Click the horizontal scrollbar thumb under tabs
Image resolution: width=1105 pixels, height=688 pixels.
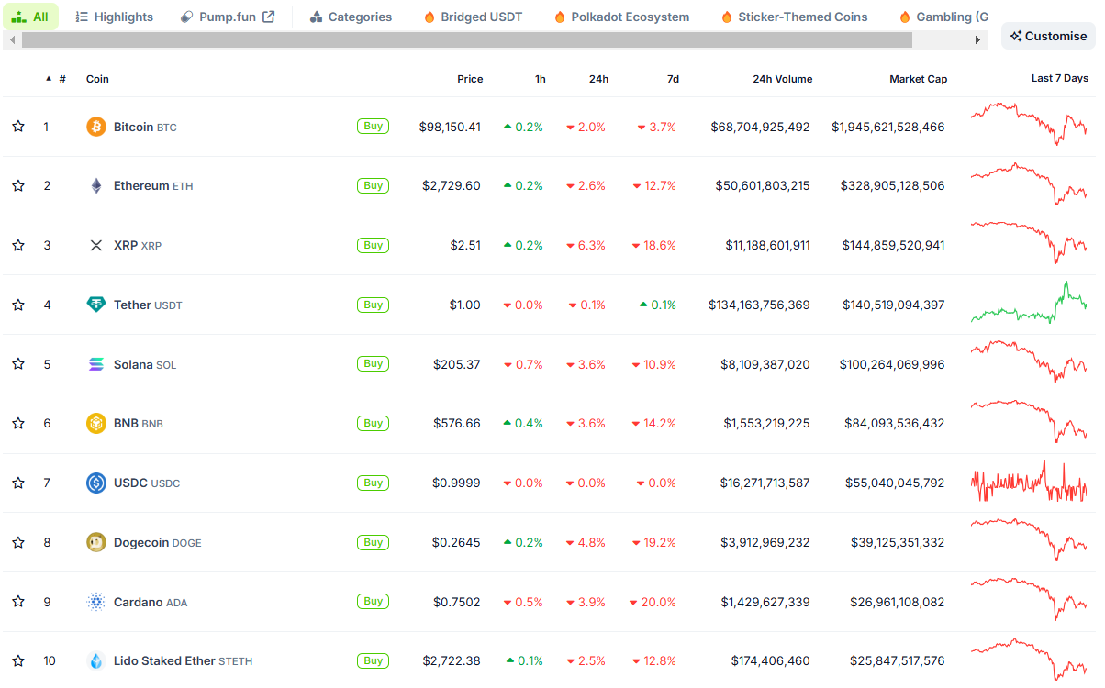(467, 40)
